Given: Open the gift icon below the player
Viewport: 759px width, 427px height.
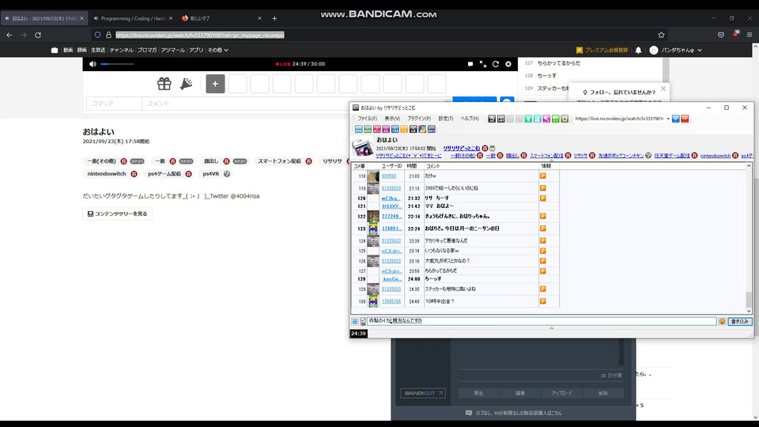Looking at the screenshot, I should (164, 84).
